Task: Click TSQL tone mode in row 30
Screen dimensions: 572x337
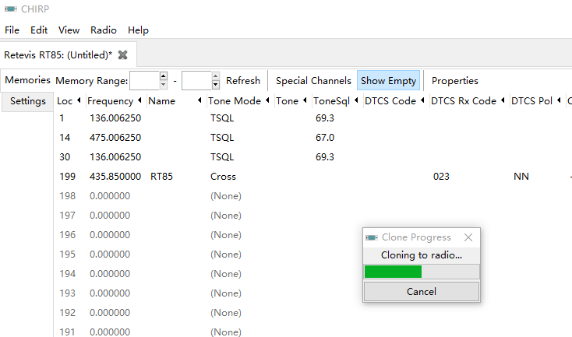Action: click(x=222, y=157)
